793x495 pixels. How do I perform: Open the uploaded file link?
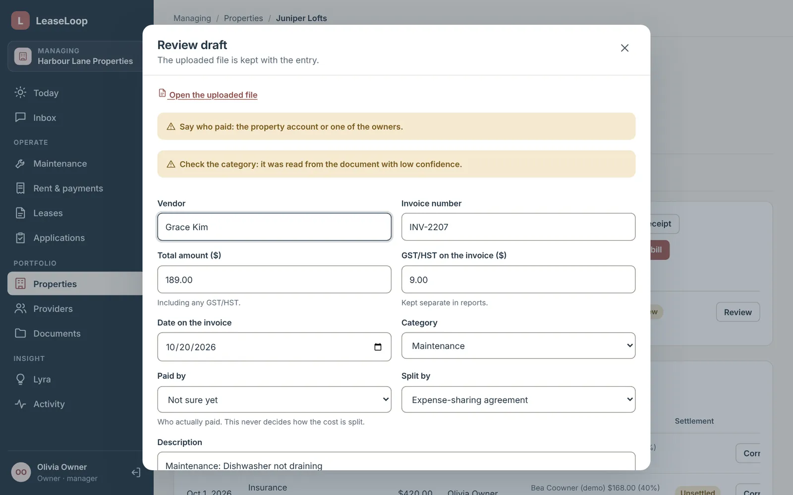click(x=213, y=95)
